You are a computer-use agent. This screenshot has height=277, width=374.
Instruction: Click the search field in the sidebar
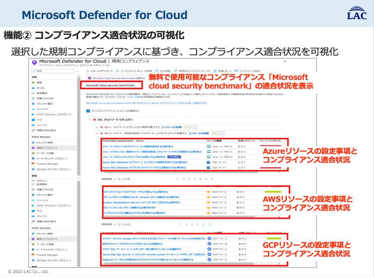(x=53, y=71)
